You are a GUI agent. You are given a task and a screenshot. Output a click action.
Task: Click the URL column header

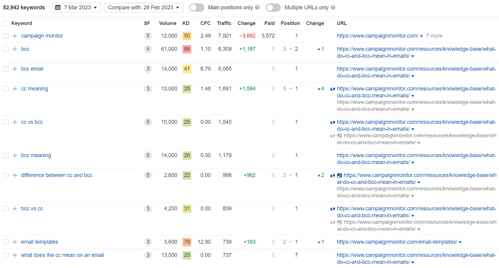[x=342, y=23]
